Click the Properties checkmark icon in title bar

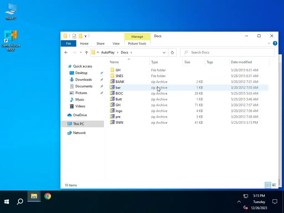point(74,36)
